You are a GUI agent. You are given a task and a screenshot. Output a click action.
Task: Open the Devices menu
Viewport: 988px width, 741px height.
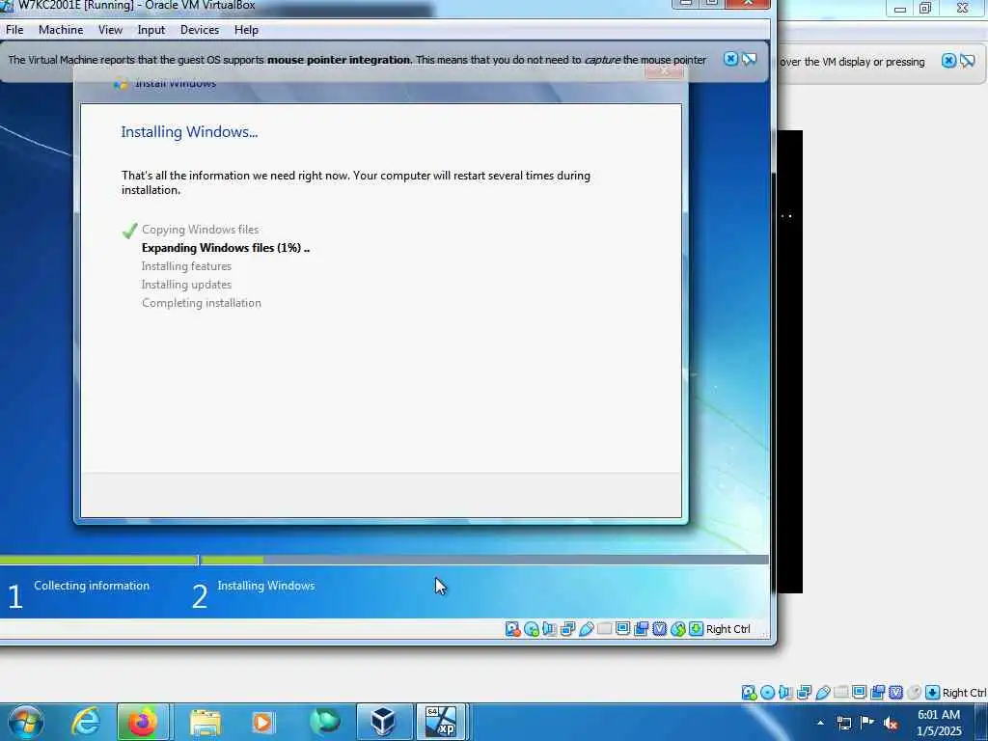pos(200,30)
